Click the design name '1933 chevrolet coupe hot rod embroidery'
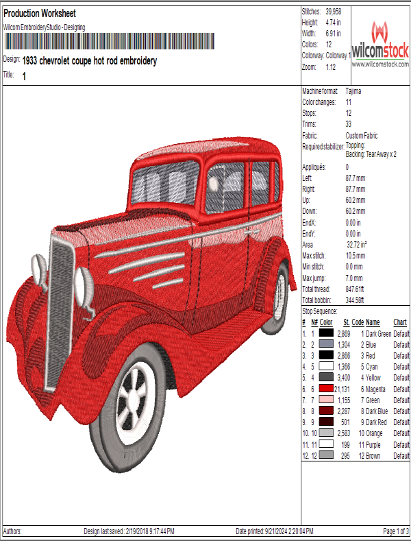The width and height of the screenshot is (411, 541). (x=90, y=61)
